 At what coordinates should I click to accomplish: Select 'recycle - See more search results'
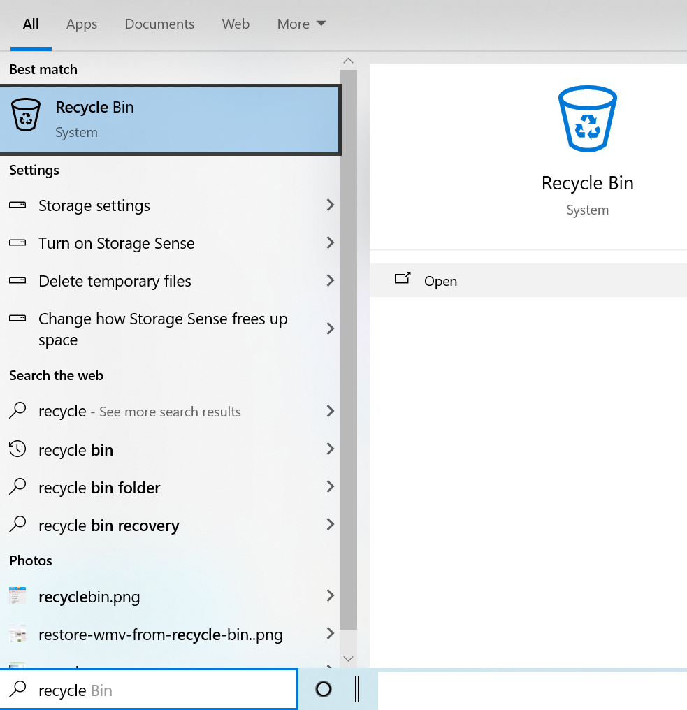tap(170, 411)
